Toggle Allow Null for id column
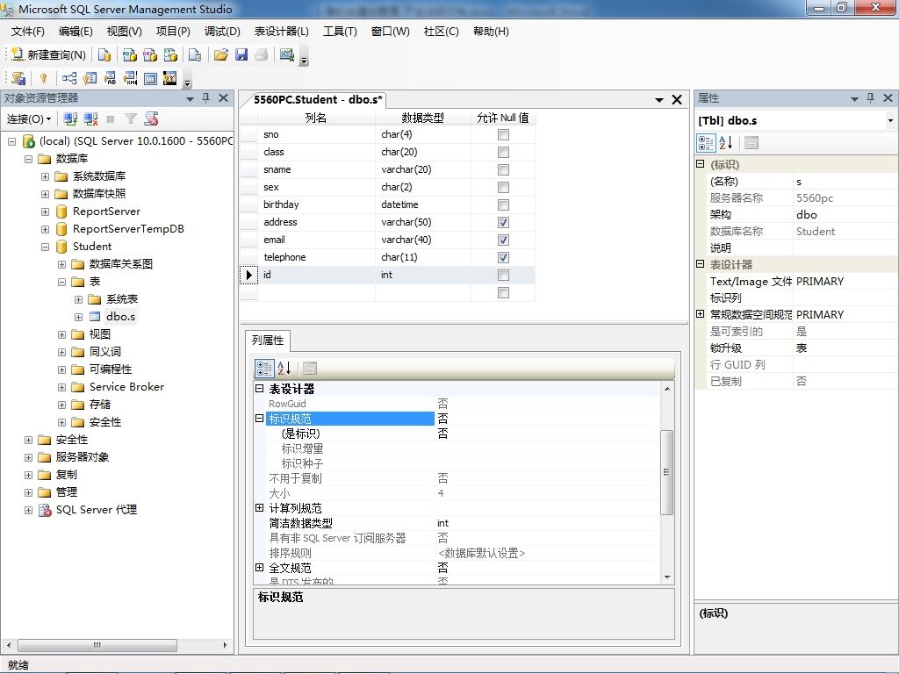The image size is (899, 674). tap(503, 275)
